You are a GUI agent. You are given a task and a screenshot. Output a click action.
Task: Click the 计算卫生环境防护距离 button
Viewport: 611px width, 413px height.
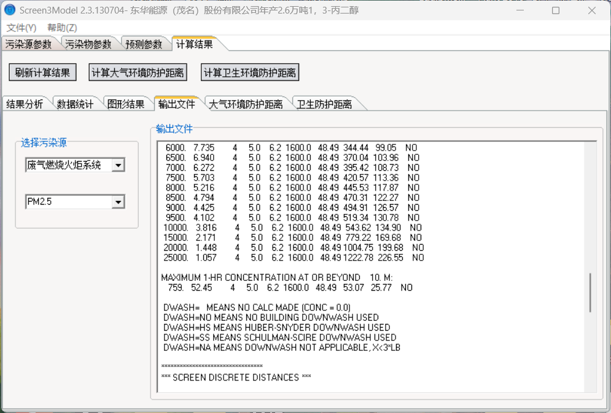click(250, 72)
